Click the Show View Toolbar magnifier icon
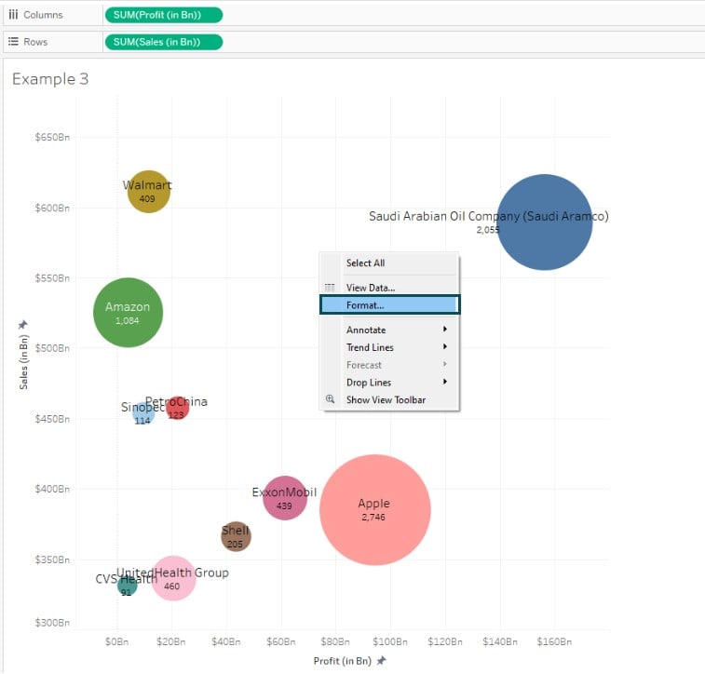The height and width of the screenshot is (674, 705). coord(330,399)
